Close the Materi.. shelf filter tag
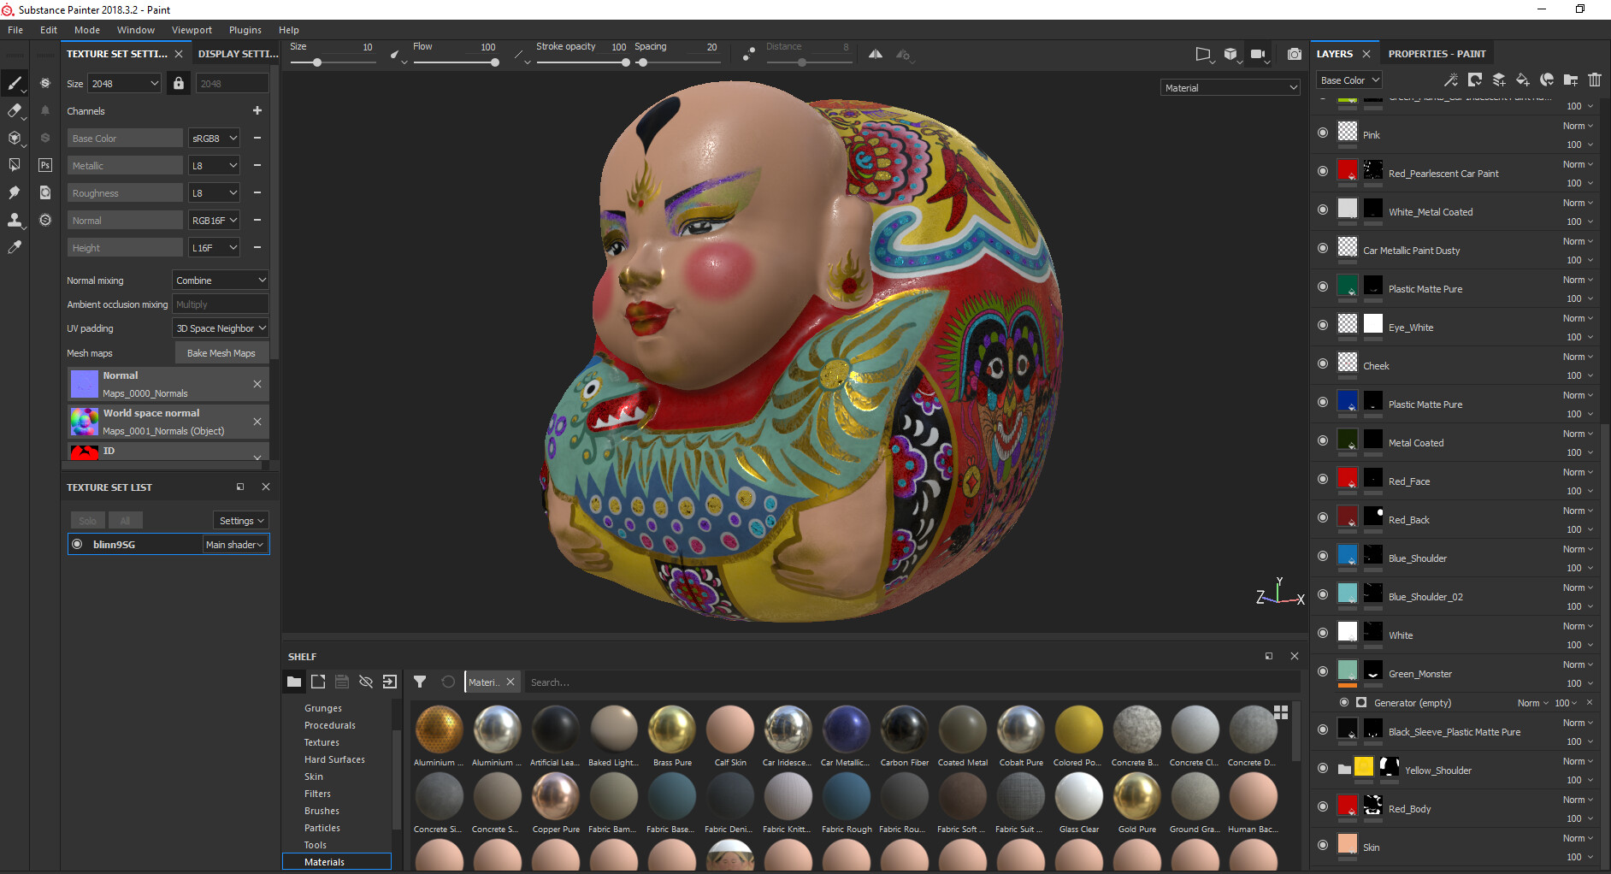1611x874 pixels. point(510,682)
